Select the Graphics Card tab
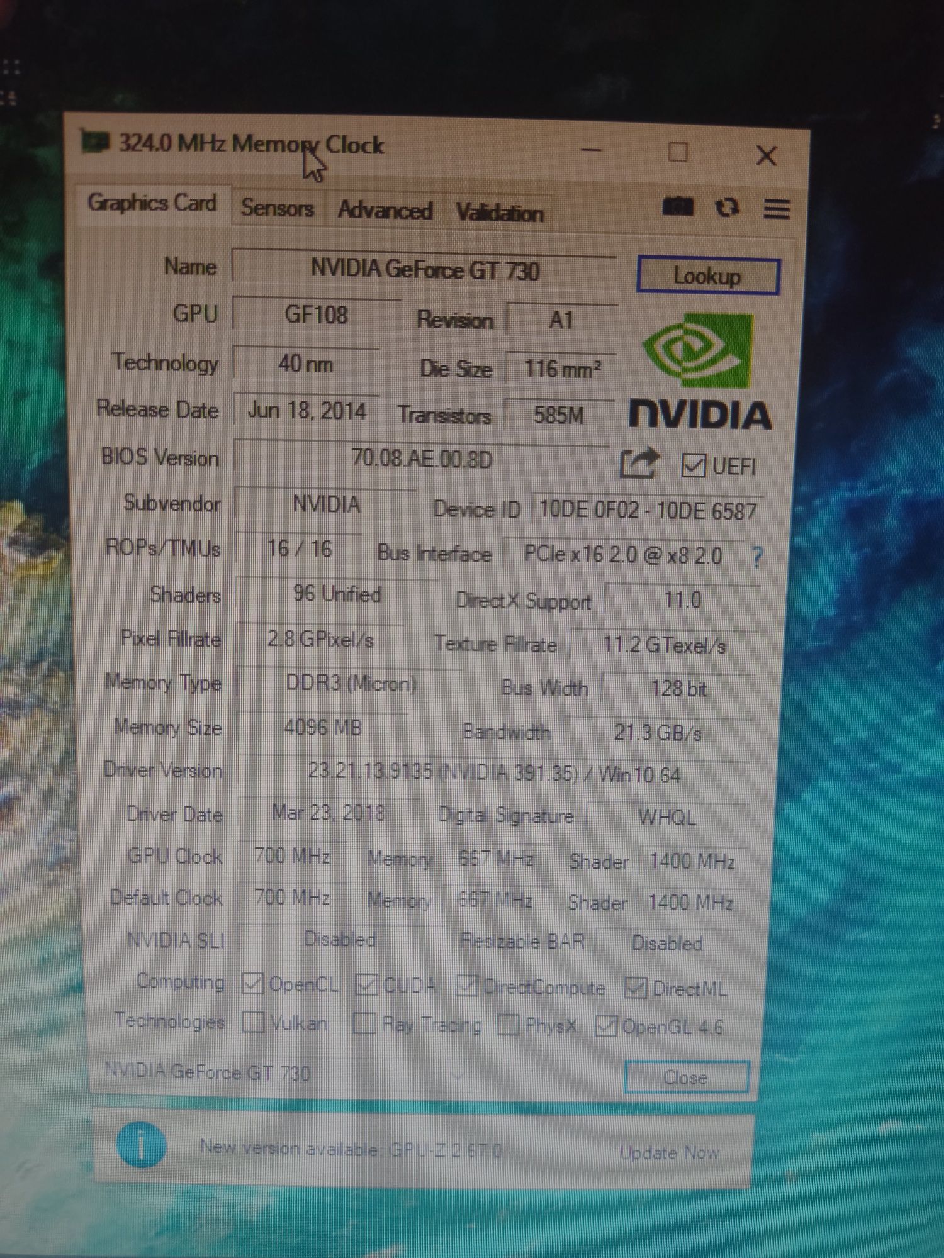Image resolution: width=944 pixels, height=1258 pixels. (152, 203)
